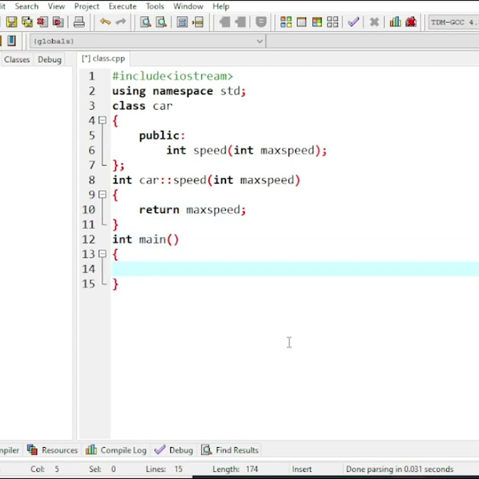
Task: Open the Execute menu
Action: coord(122,6)
